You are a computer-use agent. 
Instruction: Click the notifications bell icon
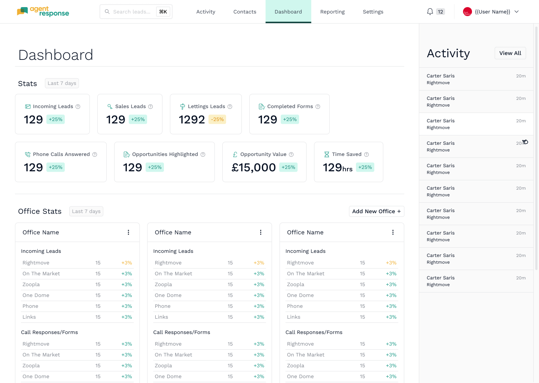point(430,12)
